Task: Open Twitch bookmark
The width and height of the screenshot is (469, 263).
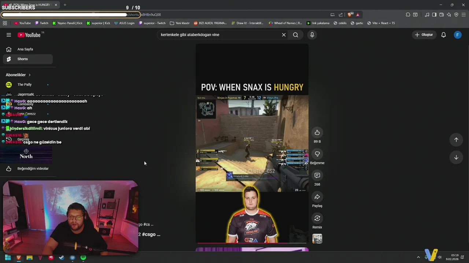Action: [x=41, y=23]
